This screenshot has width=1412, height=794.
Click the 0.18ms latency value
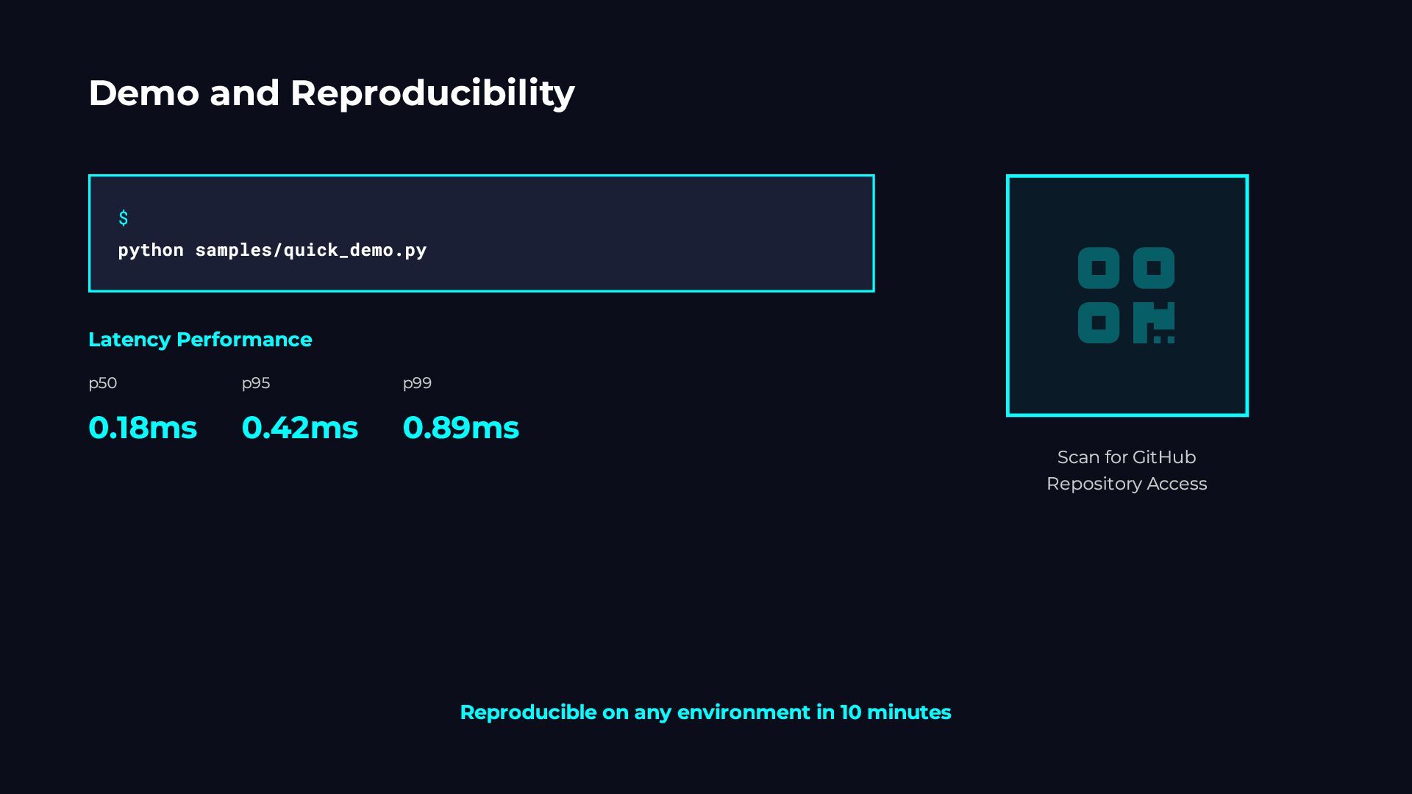(x=143, y=428)
